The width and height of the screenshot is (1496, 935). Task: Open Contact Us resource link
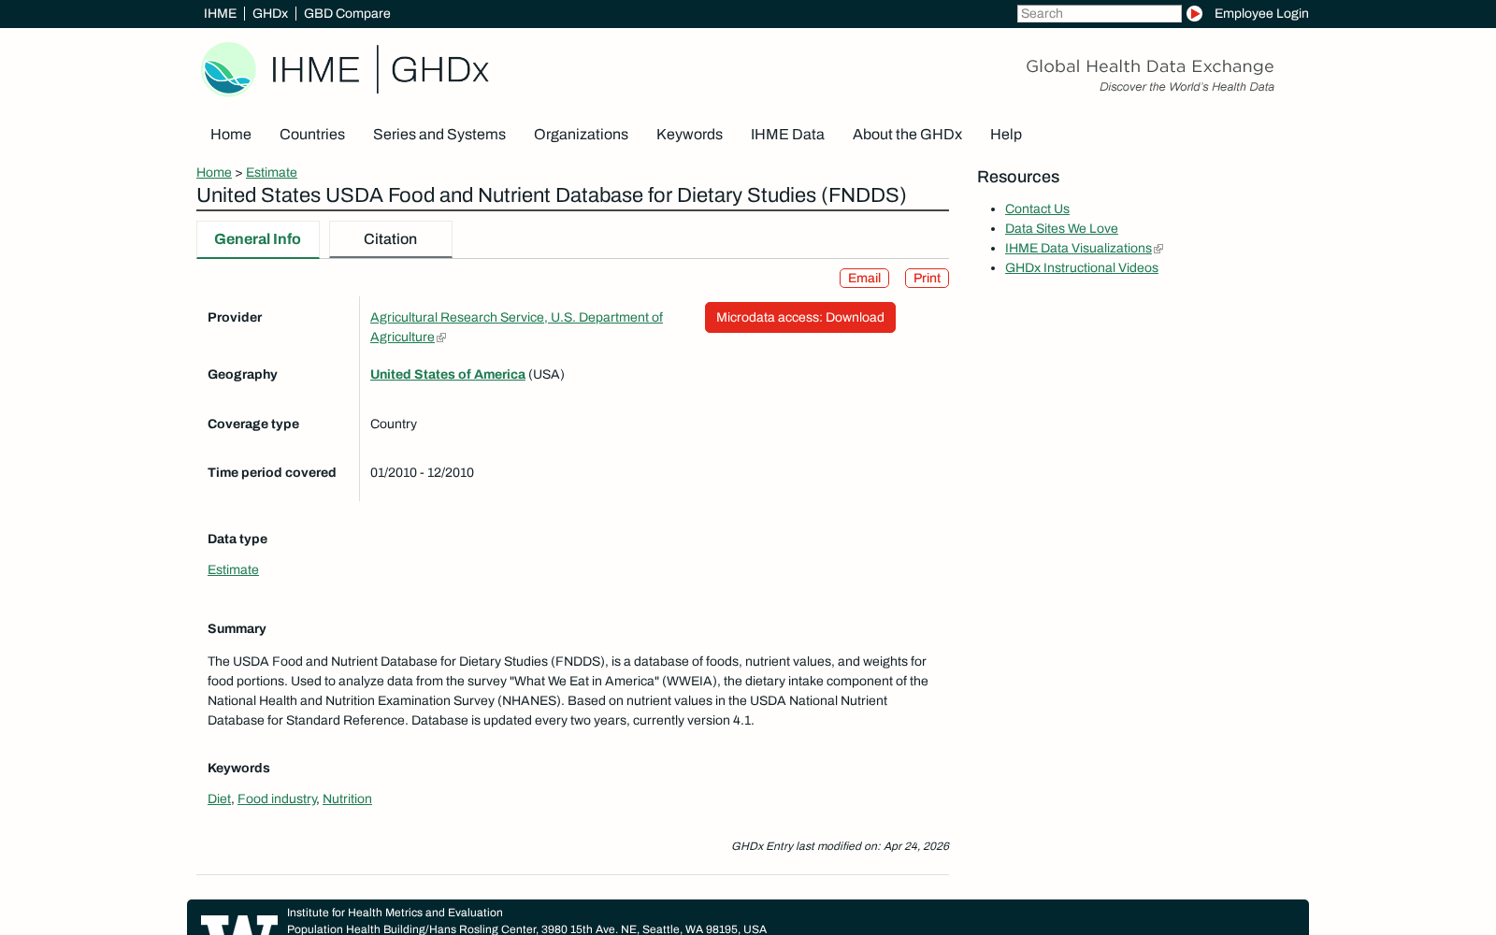click(x=1037, y=209)
